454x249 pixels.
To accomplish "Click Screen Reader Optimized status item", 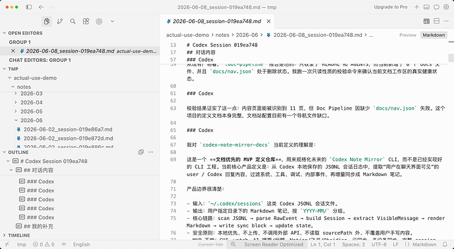I will (274, 244).
